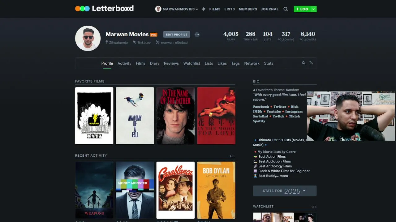This screenshot has height=222, width=396.
Task: Open the IMDb link in bio
Action: 257,112
